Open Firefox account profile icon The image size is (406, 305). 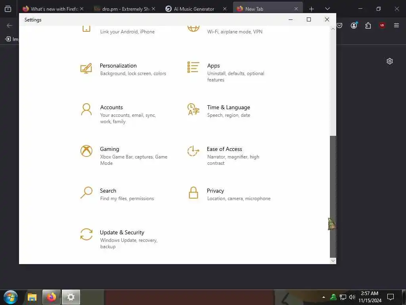(x=354, y=25)
